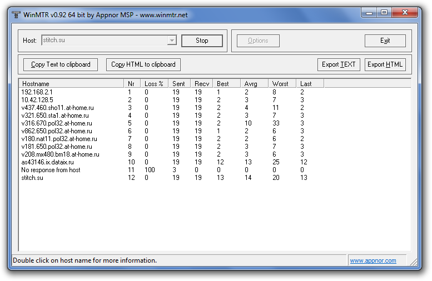Export results as HTML
The width and height of the screenshot is (432, 281).
(x=385, y=64)
